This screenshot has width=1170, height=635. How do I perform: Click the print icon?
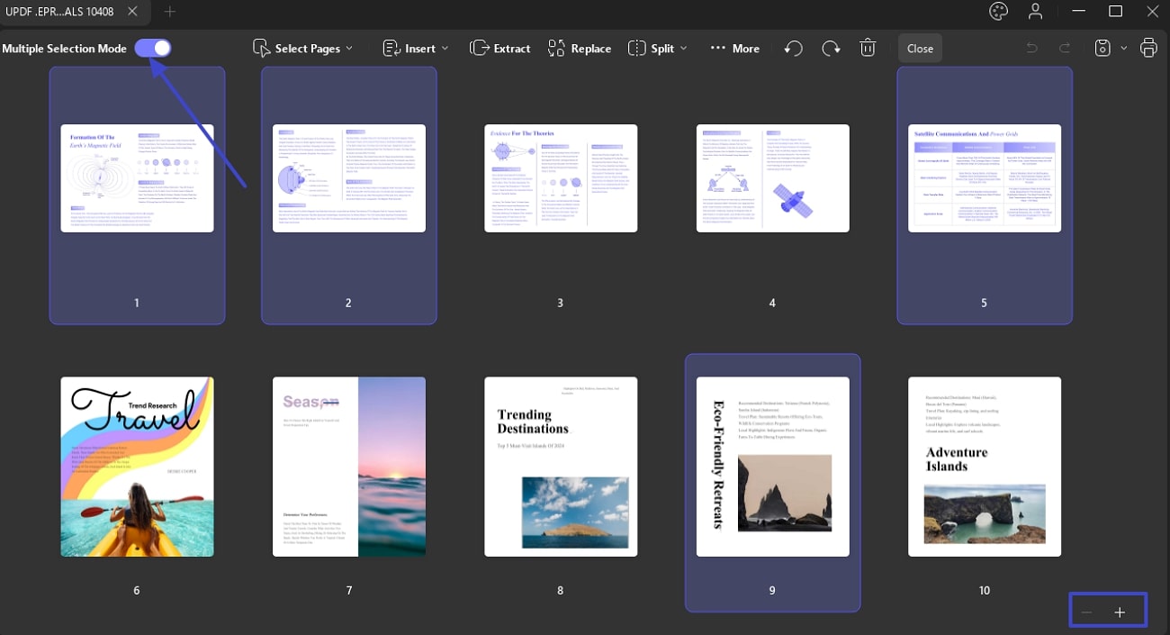coord(1148,49)
